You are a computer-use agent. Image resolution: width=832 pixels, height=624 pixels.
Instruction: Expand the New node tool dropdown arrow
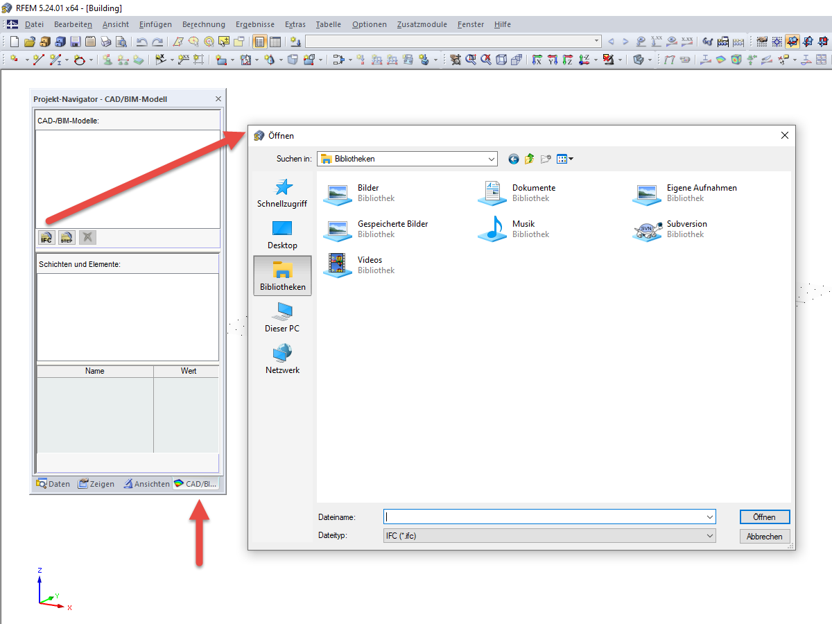(27, 60)
